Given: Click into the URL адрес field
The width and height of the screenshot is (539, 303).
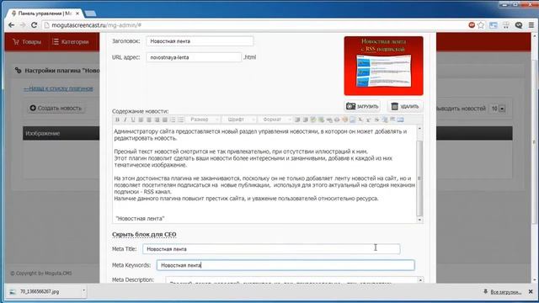Looking at the screenshot, I should click(194, 57).
